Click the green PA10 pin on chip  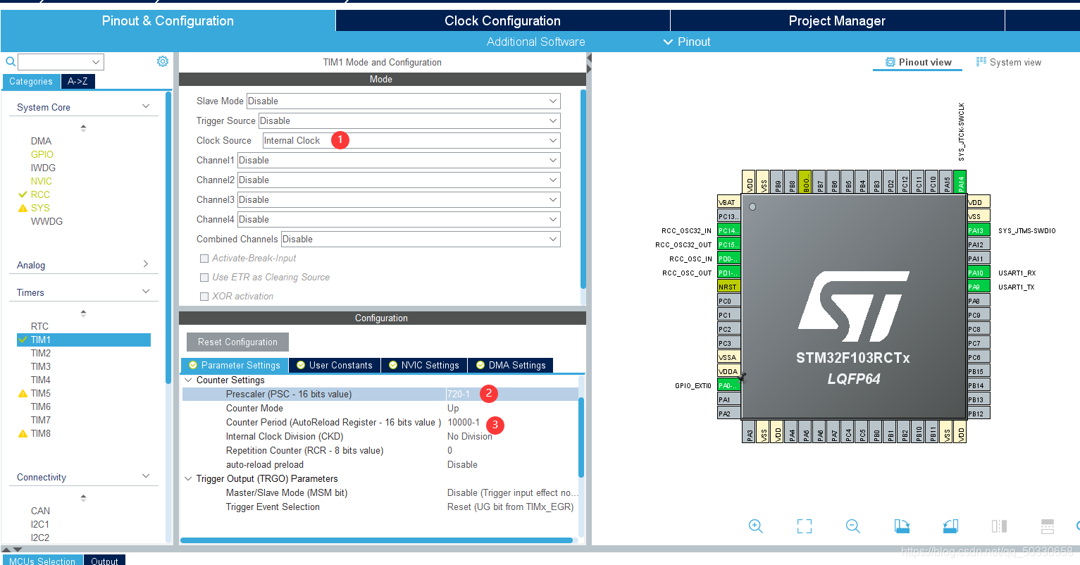pyautogui.click(x=979, y=273)
